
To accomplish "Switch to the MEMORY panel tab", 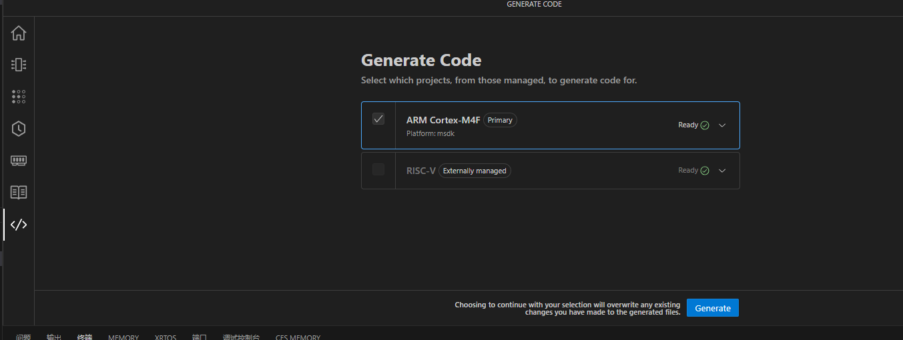I will click(123, 337).
